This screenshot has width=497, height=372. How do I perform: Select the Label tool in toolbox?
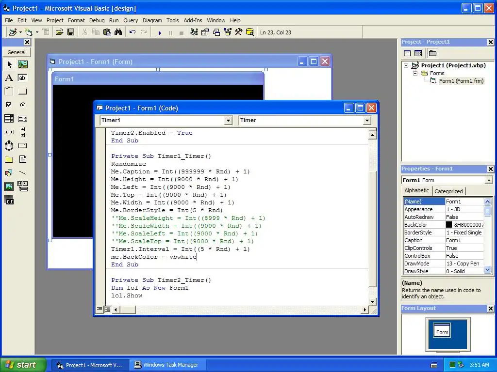click(9, 78)
